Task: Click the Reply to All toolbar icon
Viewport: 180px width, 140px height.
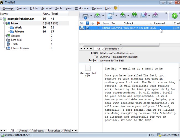Action: point(134,16)
